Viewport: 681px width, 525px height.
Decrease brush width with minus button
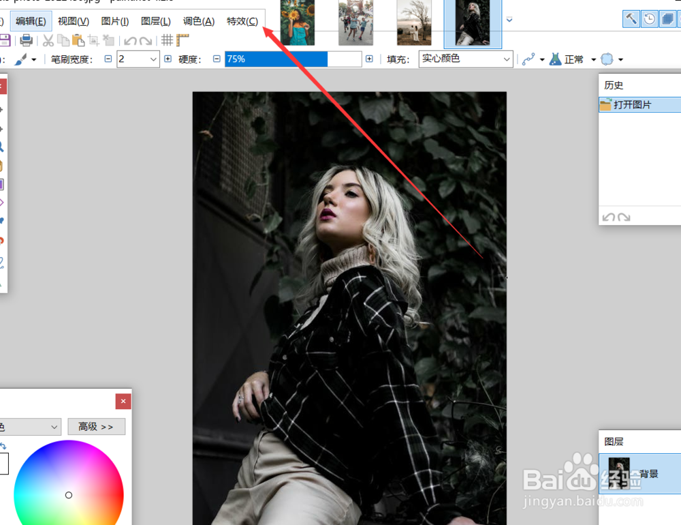point(108,59)
